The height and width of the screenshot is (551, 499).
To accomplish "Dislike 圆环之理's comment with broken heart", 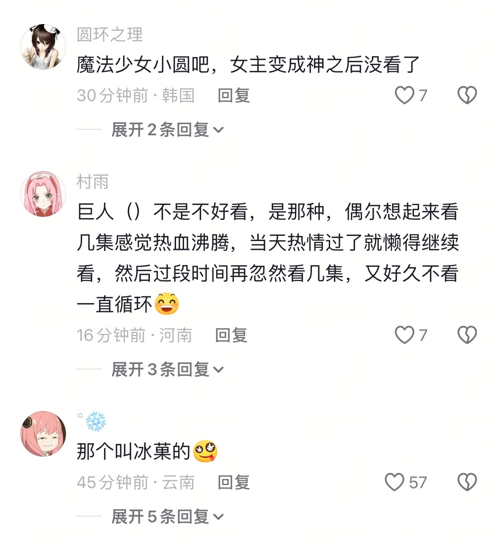I will pyautogui.click(x=467, y=95).
